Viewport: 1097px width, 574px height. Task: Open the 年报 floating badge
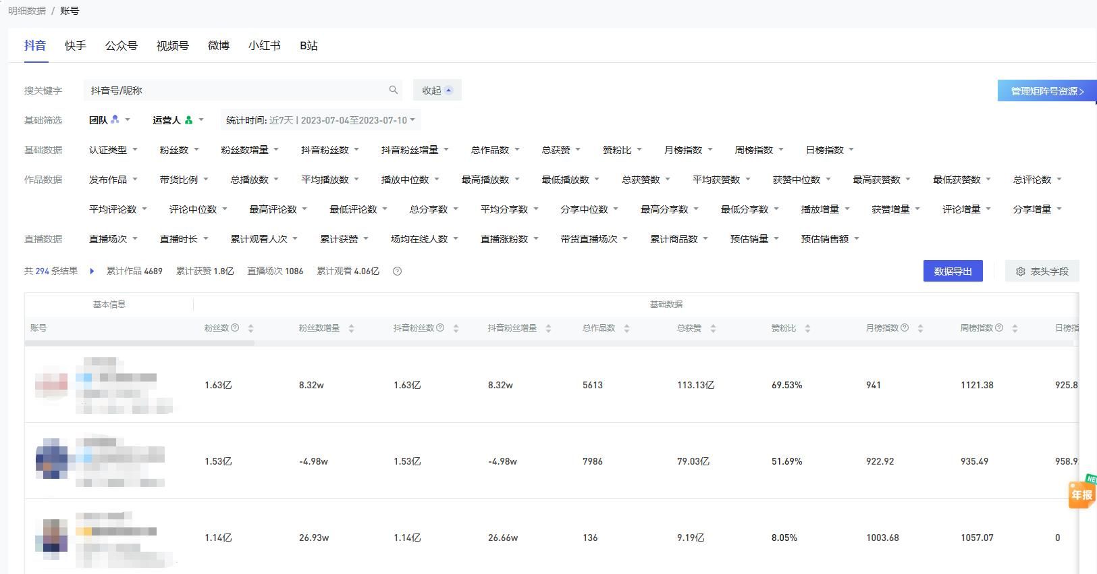1082,493
